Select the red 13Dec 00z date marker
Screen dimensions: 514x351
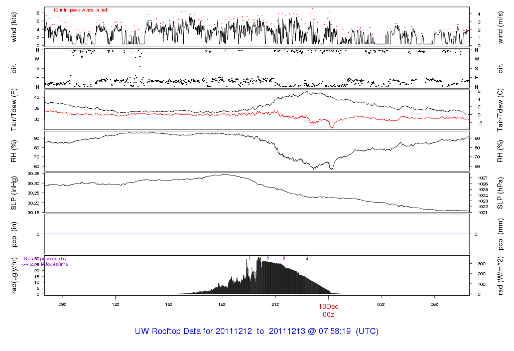click(328, 310)
